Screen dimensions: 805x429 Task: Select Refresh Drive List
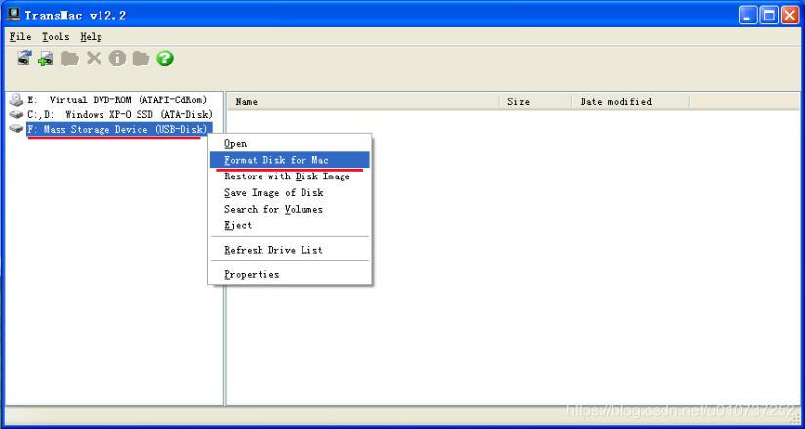point(290,250)
